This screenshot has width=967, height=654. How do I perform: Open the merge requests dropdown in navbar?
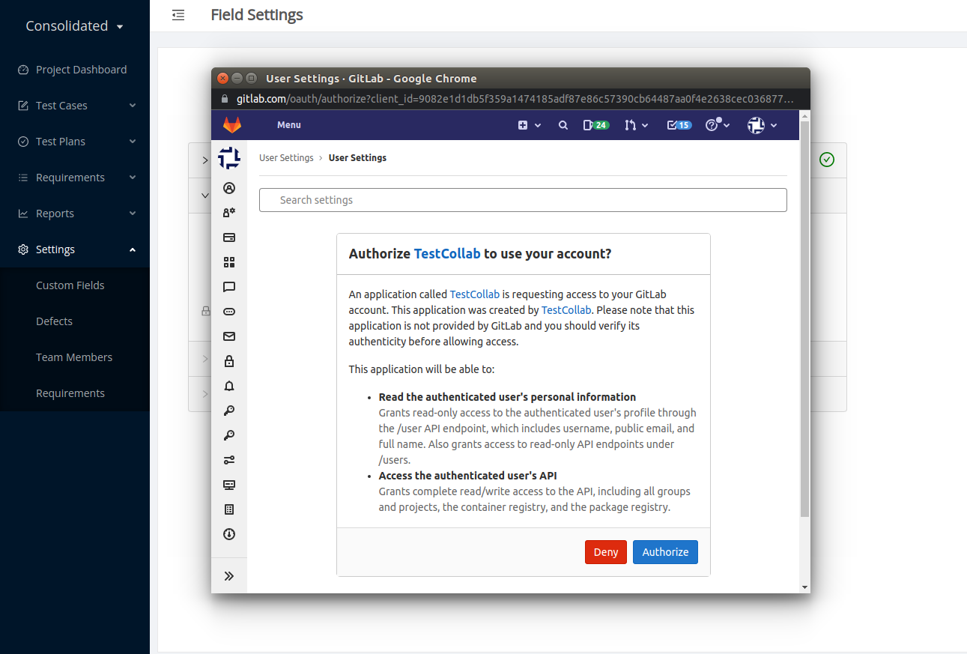point(636,125)
